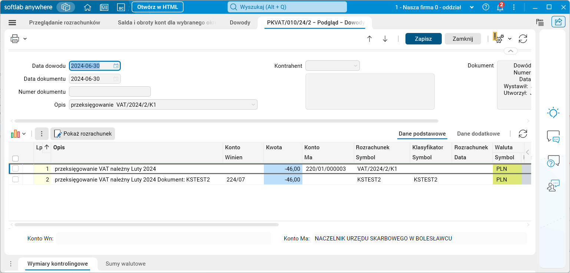Click the Zamknij button
This screenshot has height=273, width=570.
(463, 39)
